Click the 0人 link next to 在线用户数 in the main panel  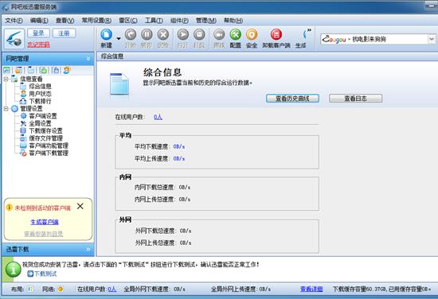point(158,117)
